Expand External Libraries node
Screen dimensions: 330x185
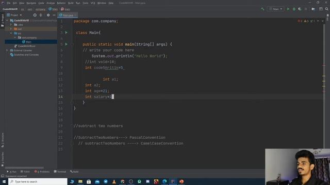pyautogui.click(x=7, y=50)
